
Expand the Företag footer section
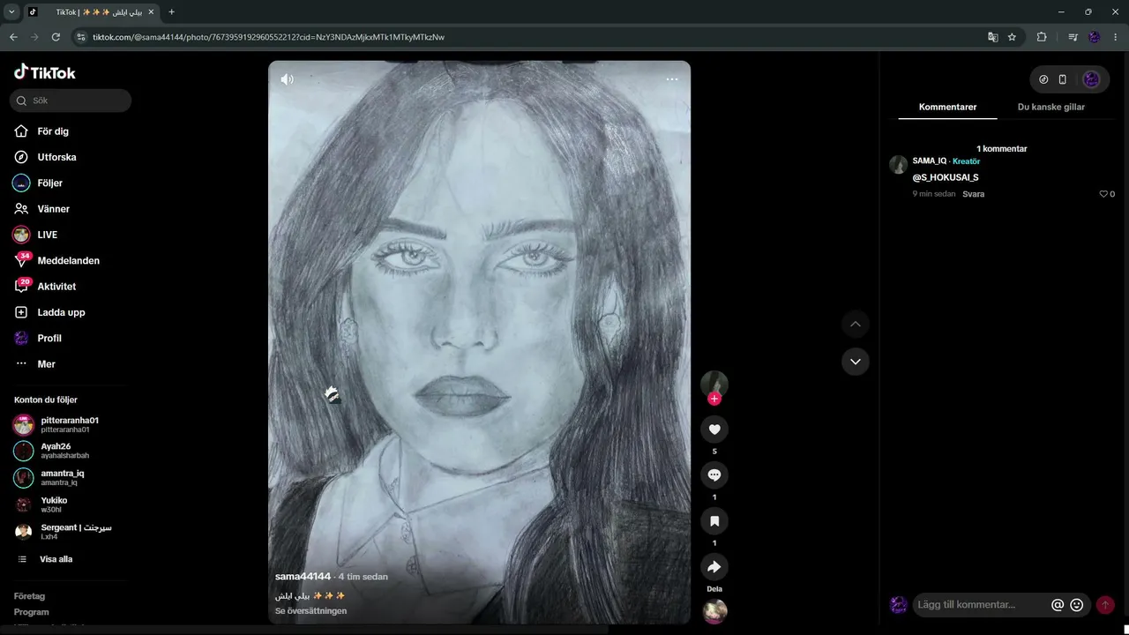[x=30, y=596]
